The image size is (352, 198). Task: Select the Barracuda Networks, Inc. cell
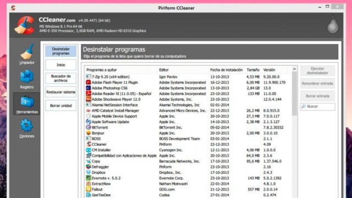click(179, 161)
